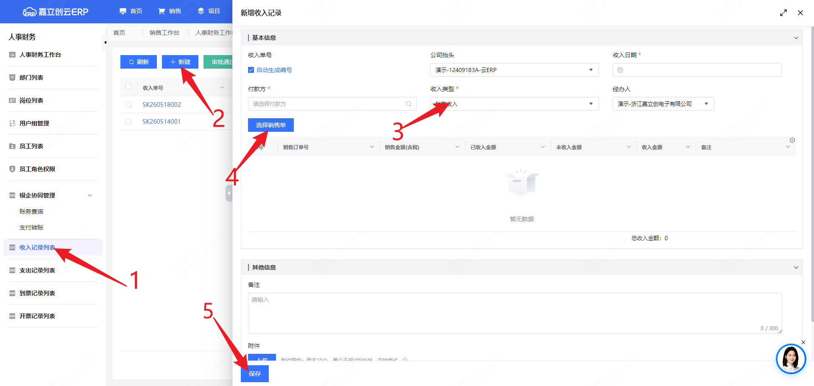Open 支付转账 in sidebar
814x386 pixels.
click(31, 228)
